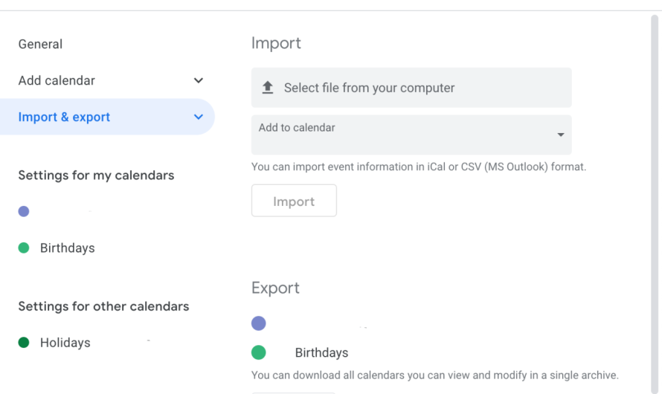Select Import & export menu item

[107, 117]
